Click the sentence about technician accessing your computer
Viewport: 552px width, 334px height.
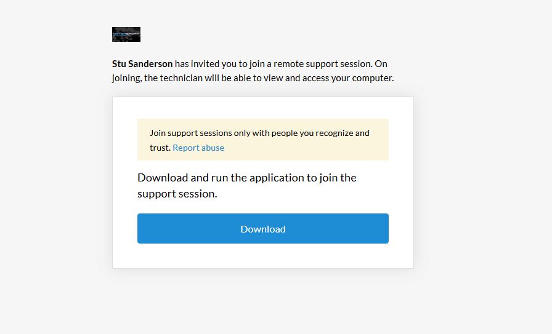[x=253, y=78]
